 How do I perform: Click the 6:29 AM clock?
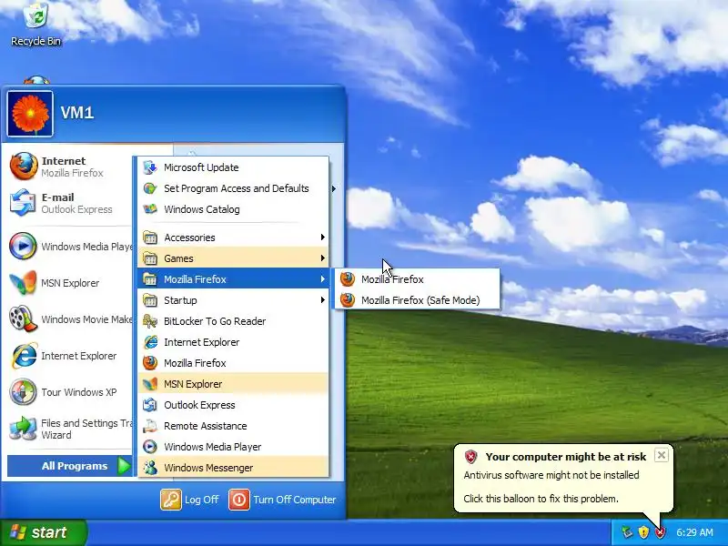point(694,532)
